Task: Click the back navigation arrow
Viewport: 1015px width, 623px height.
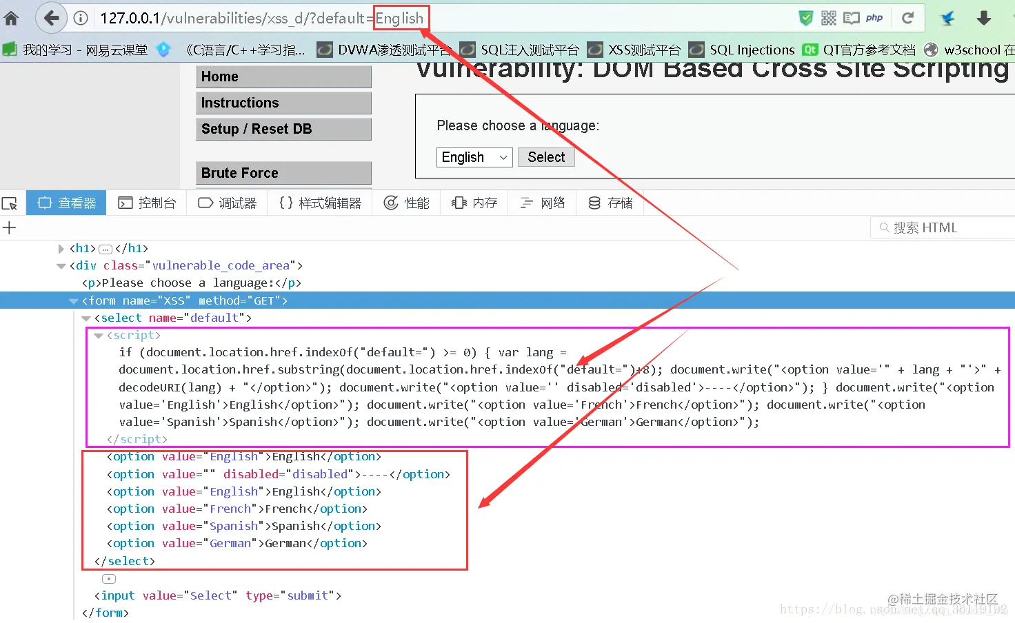Action: click(51, 18)
